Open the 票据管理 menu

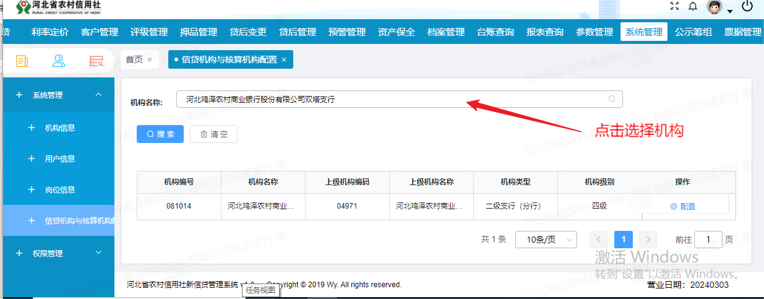[x=743, y=32]
